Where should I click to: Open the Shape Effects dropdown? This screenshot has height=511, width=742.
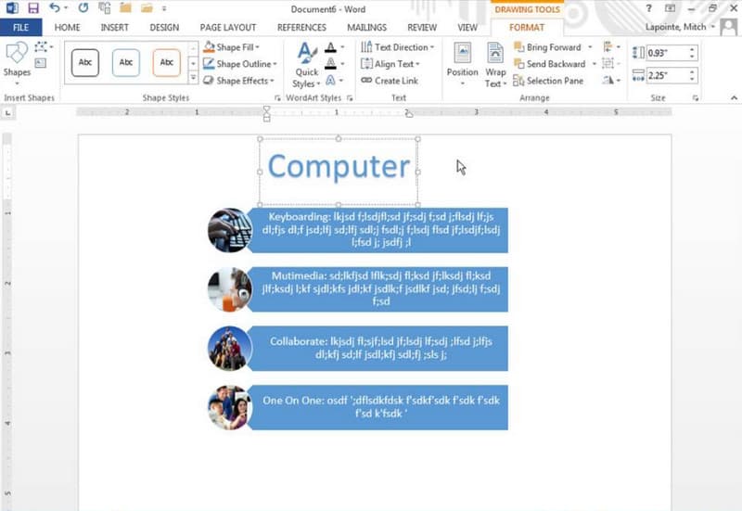(238, 81)
